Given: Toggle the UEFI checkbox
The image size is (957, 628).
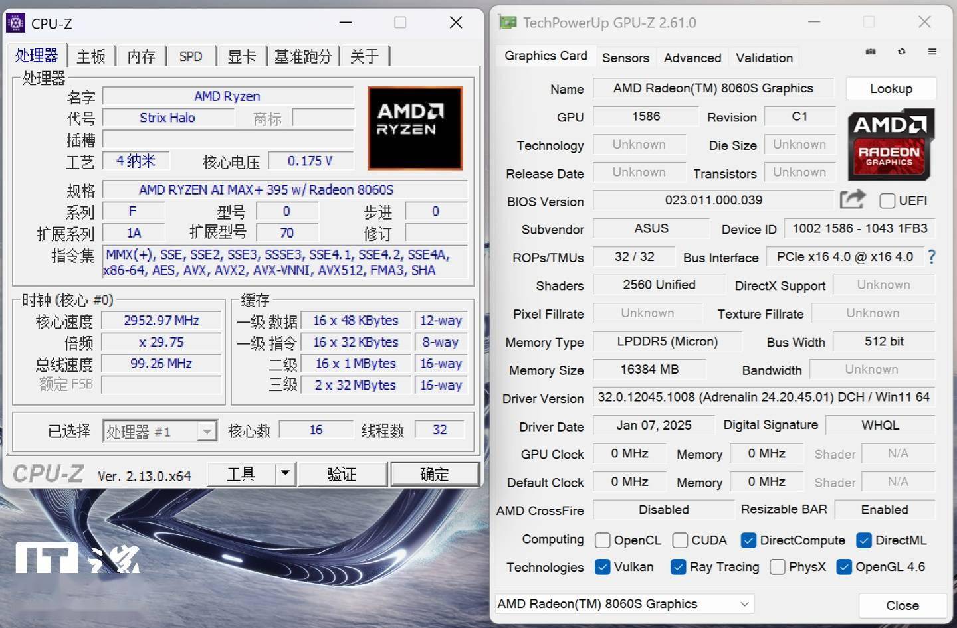Looking at the screenshot, I should [887, 201].
